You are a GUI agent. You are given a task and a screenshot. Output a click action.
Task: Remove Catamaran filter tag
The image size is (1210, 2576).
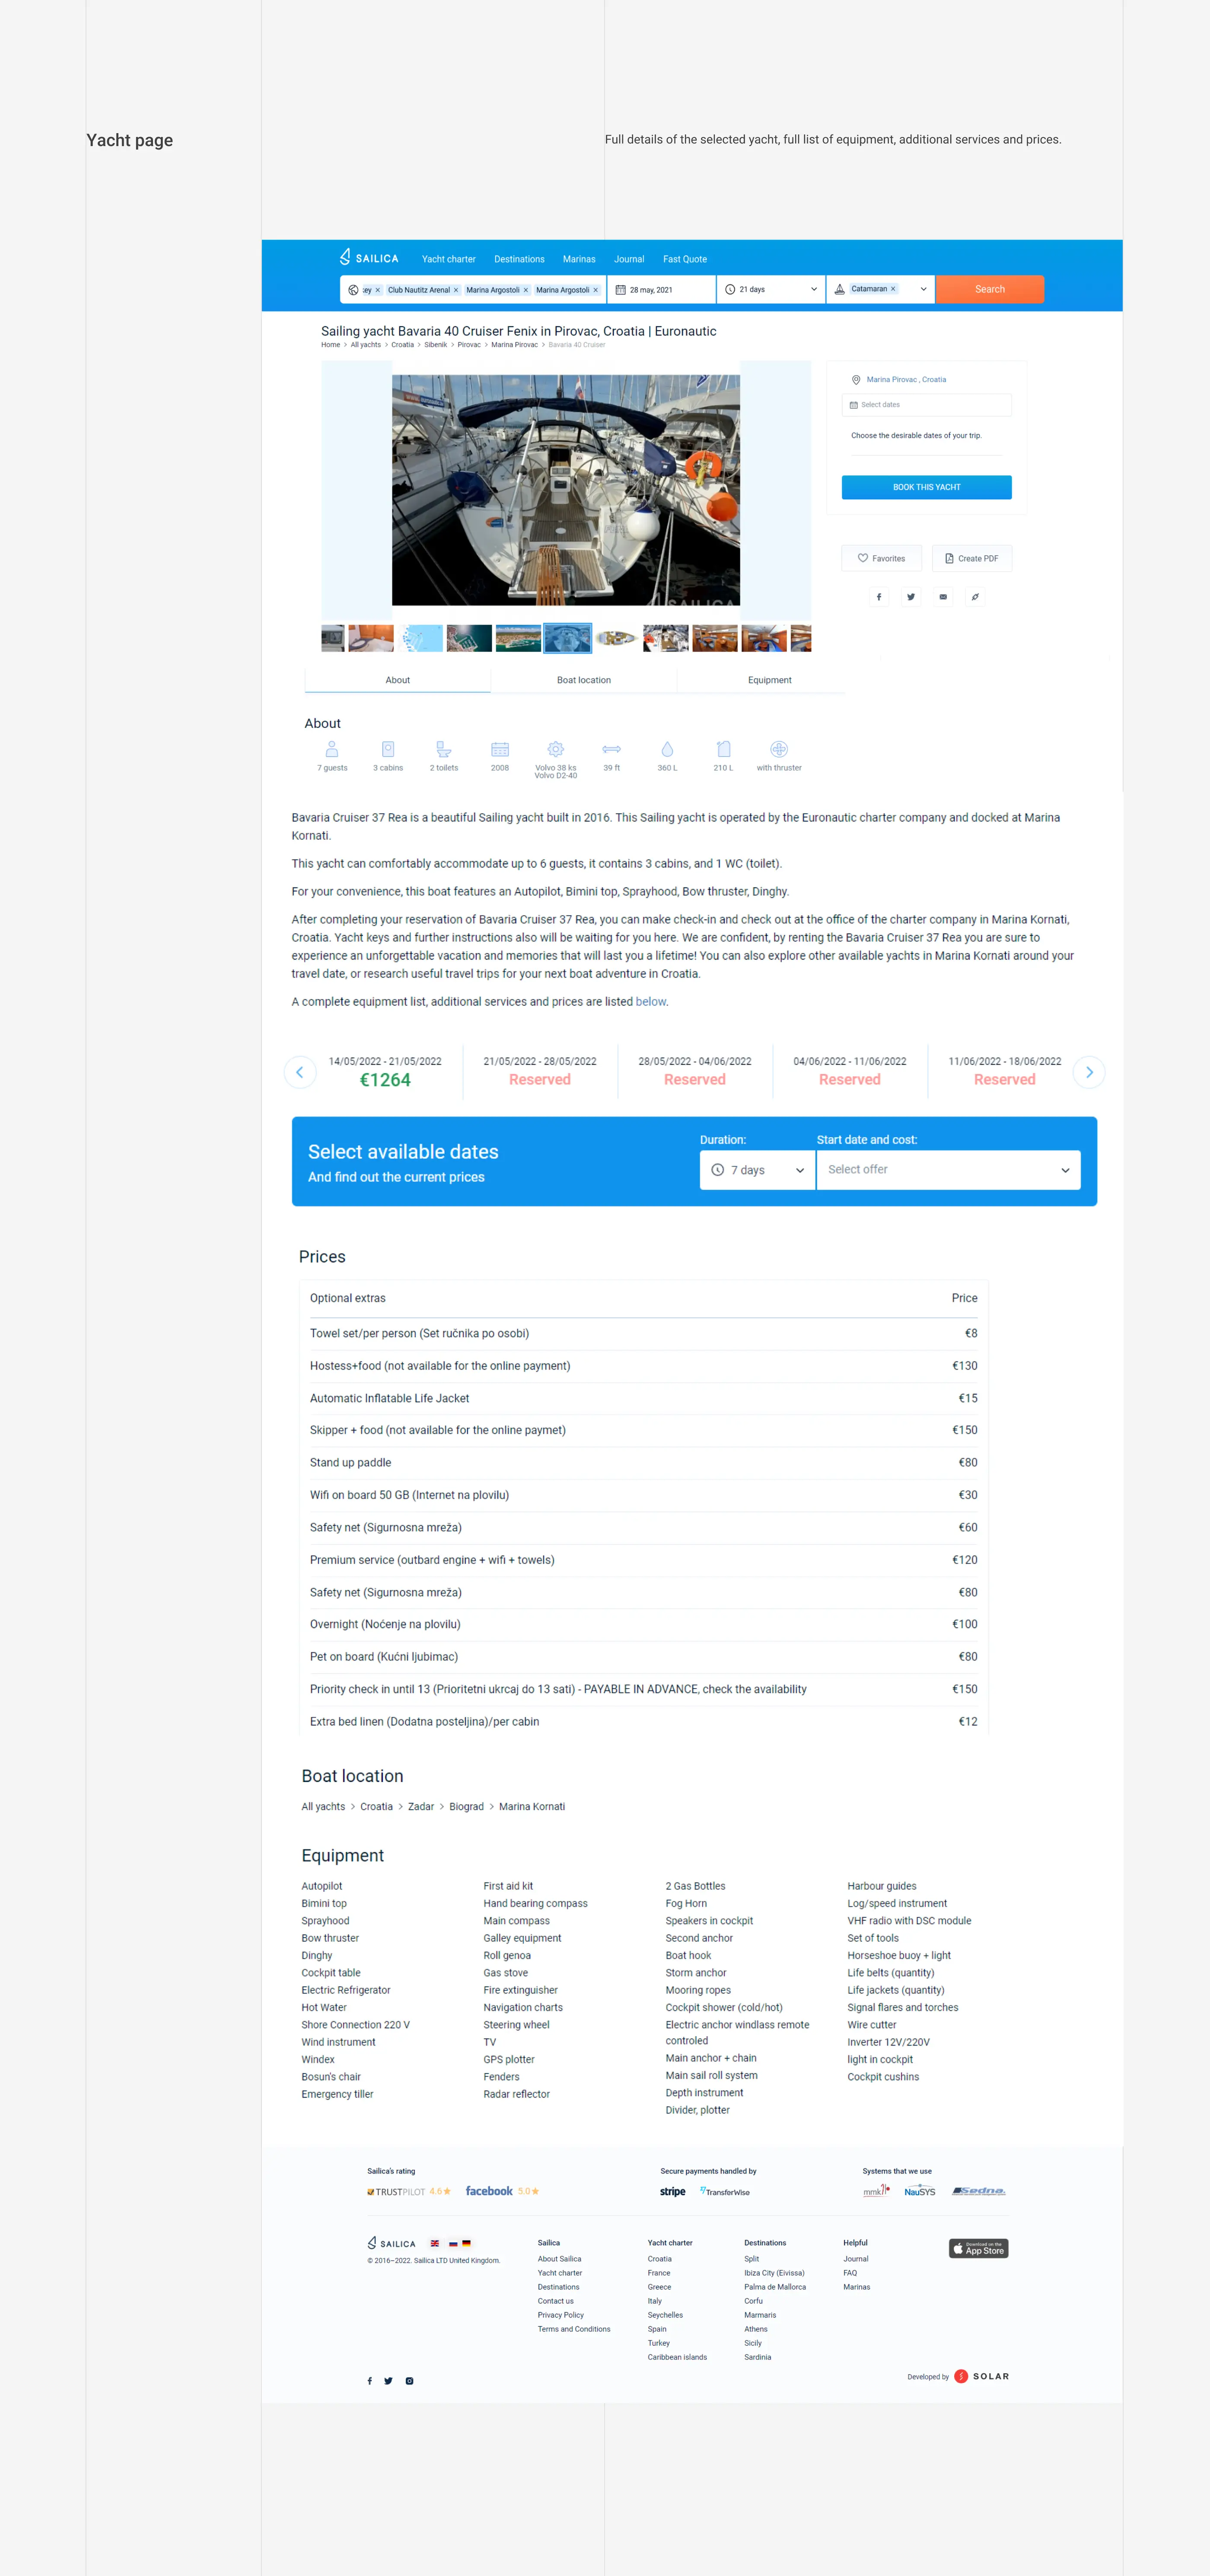[893, 289]
